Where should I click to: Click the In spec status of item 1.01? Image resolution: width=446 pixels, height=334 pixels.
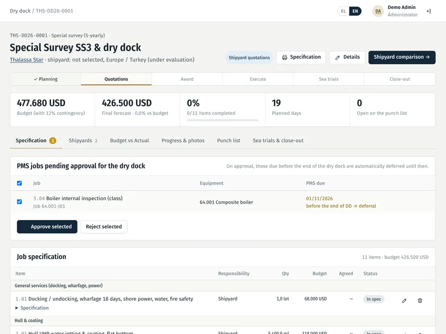(374, 299)
